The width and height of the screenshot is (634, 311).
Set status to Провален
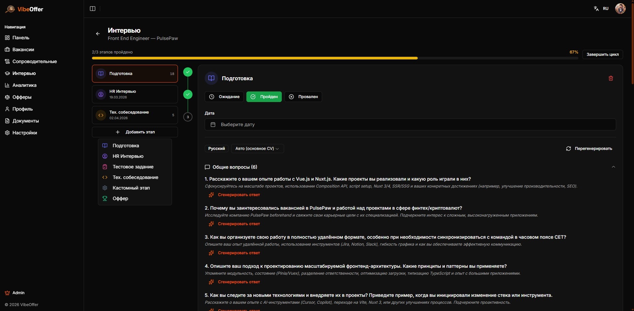tap(303, 97)
